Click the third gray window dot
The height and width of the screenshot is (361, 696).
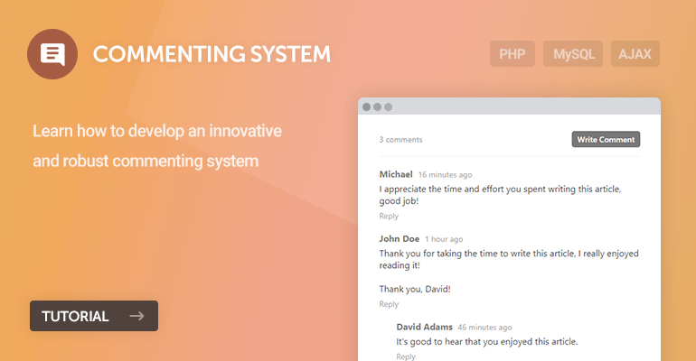point(388,106)
